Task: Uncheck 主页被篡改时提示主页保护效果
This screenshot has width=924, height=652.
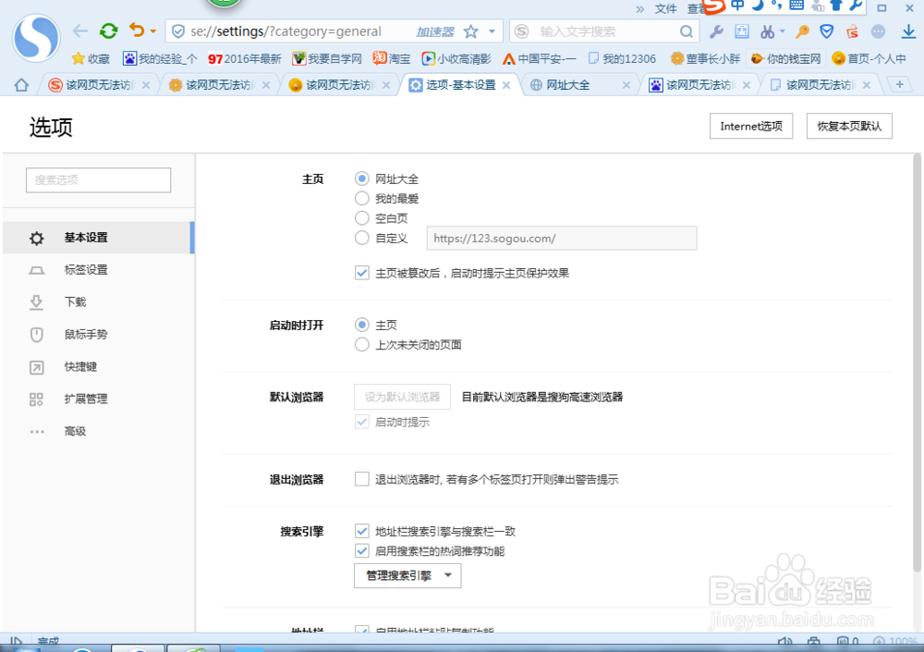Action: click(362, 272)
